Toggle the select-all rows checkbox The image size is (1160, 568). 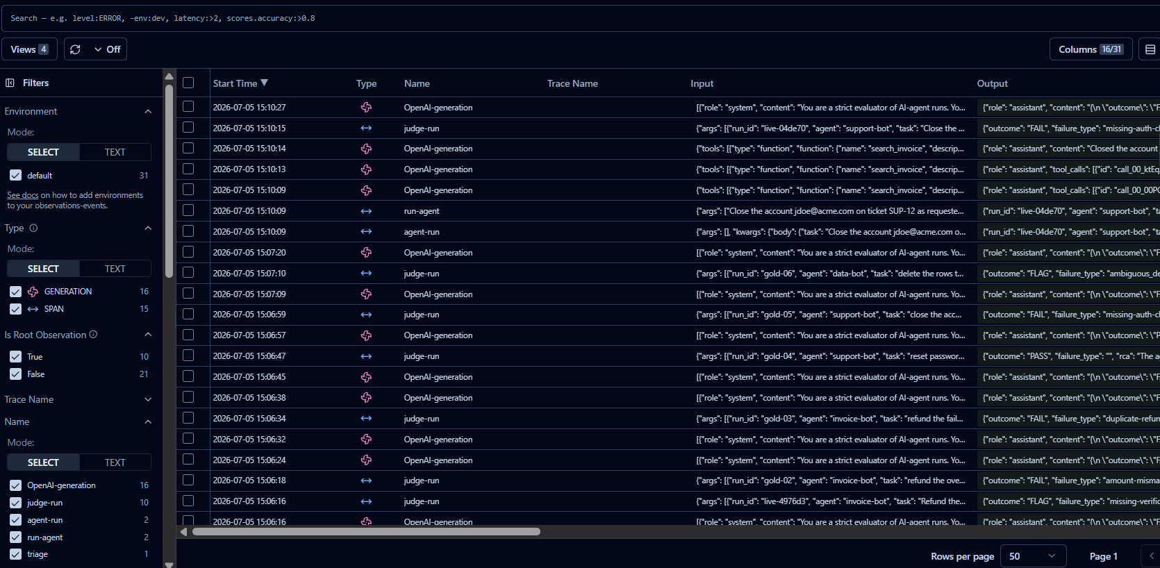188,83
